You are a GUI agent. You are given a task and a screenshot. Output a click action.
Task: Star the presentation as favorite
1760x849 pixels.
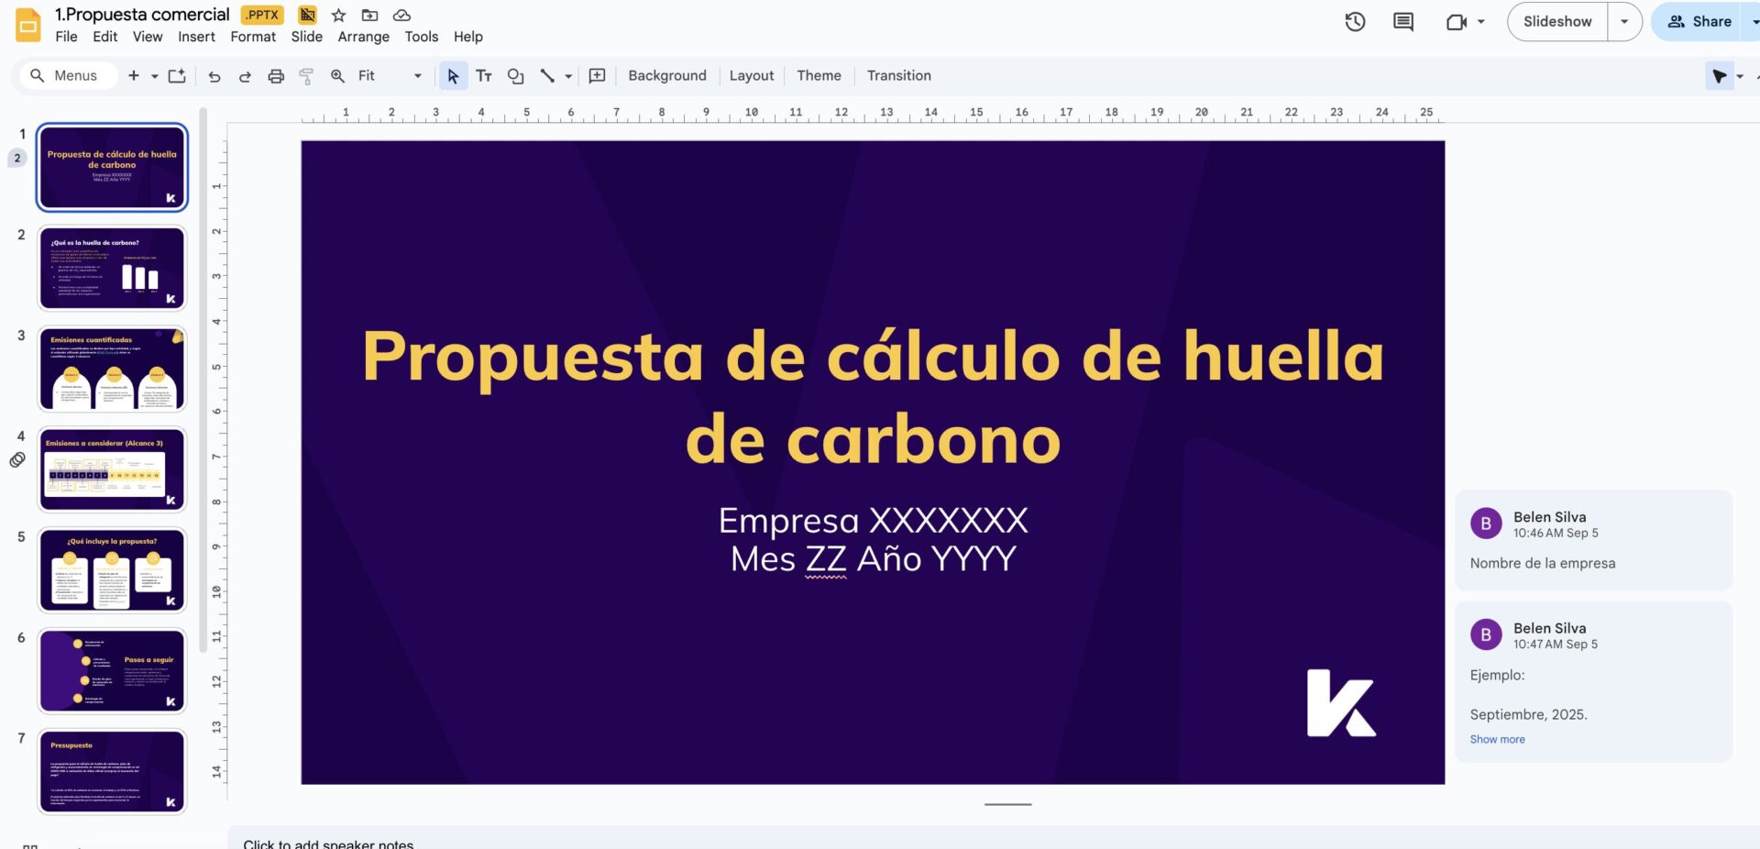click(x=338, y=16)
